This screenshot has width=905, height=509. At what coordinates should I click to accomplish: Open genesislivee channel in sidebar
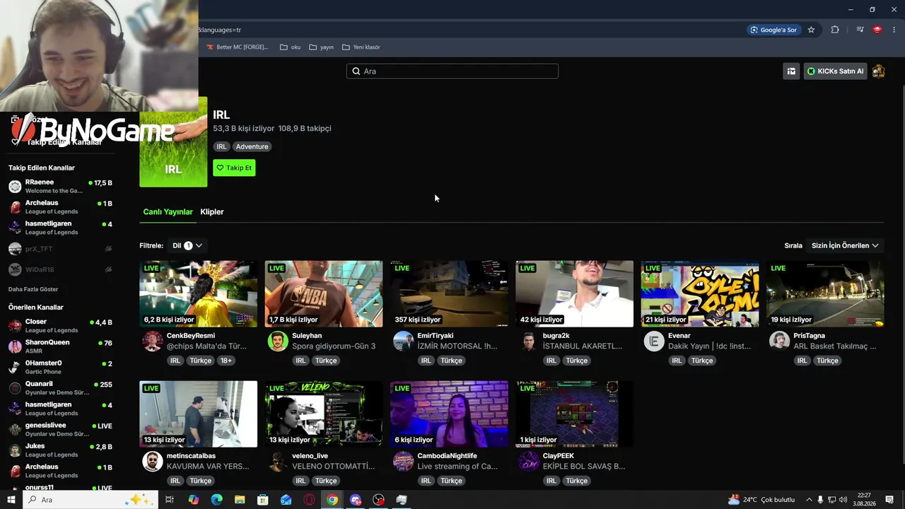coord(60,430)
